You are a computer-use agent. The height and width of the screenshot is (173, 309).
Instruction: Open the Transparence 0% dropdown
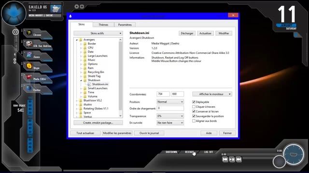click(170, 116)
